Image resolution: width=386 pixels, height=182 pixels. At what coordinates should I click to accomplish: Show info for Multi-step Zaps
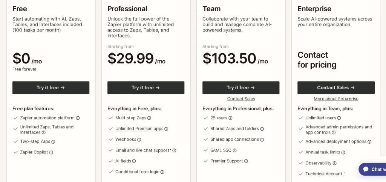coord(149,118)
